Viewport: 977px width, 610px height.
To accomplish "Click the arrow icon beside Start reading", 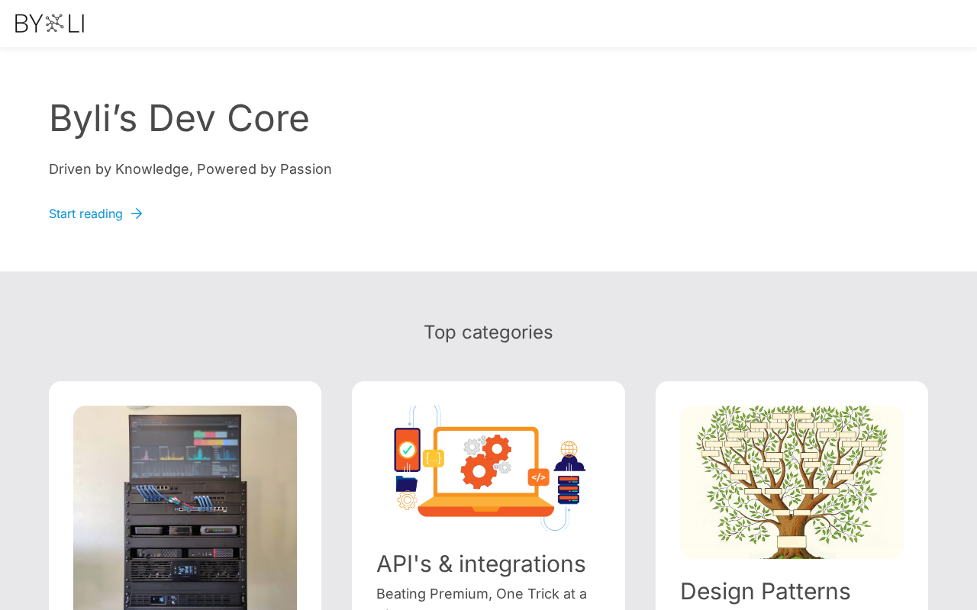I will 137,213.
